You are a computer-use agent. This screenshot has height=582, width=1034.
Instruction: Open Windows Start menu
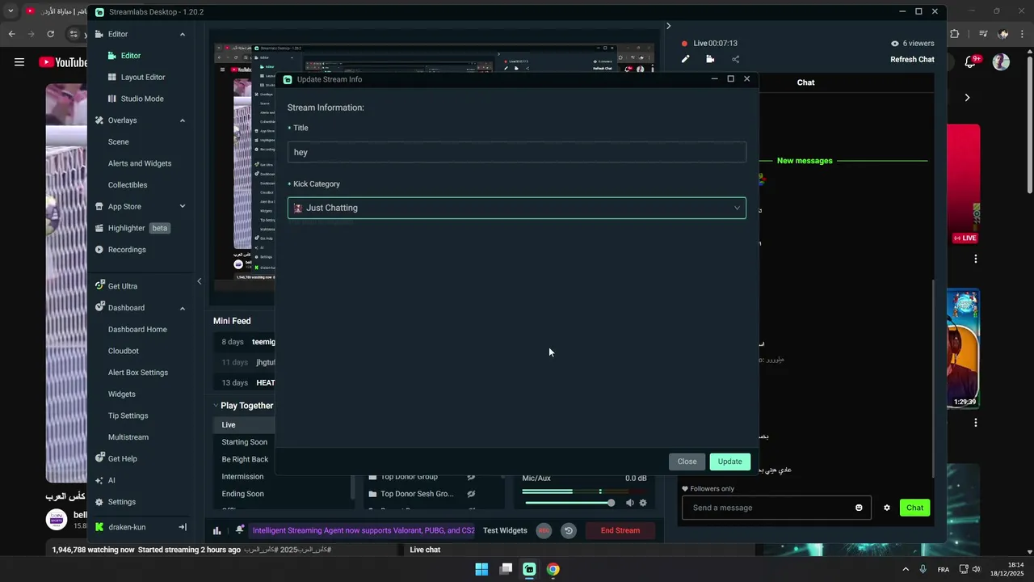click(x=481, y=569)
